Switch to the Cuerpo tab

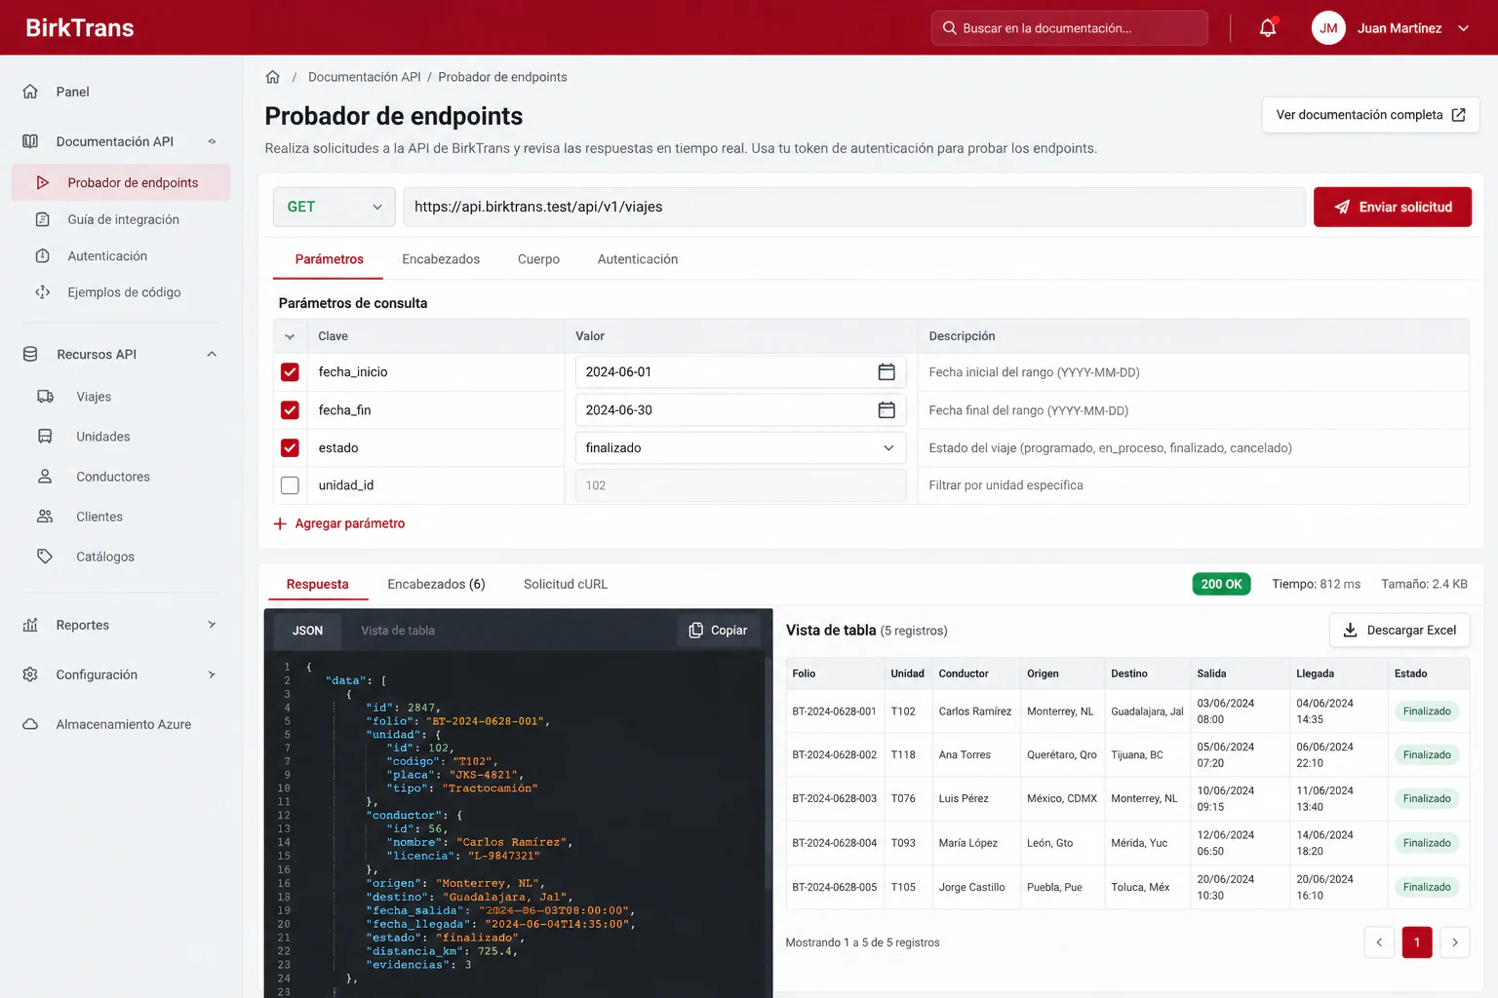coord(538,259)
